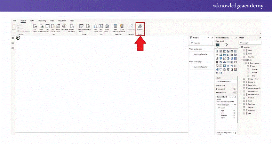Image resolution: width=272 pixels, height=144 pixels.
Task: Click the Transform data icon
Action: (81, 27)
